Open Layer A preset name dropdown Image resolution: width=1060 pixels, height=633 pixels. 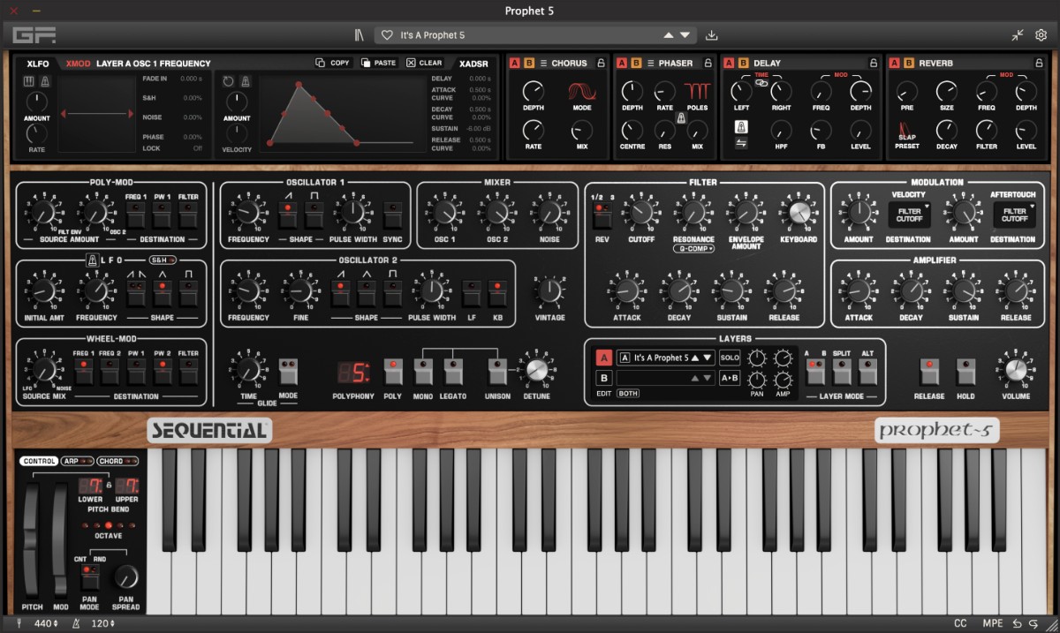point(665,358)
